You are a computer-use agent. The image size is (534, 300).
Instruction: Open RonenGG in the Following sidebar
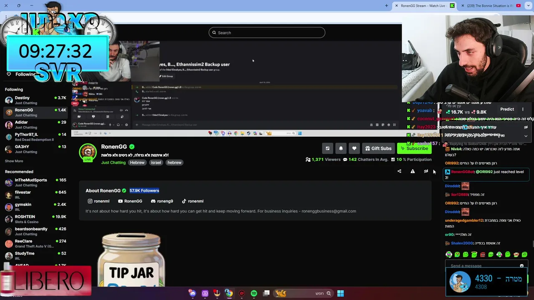coord(35,112)
